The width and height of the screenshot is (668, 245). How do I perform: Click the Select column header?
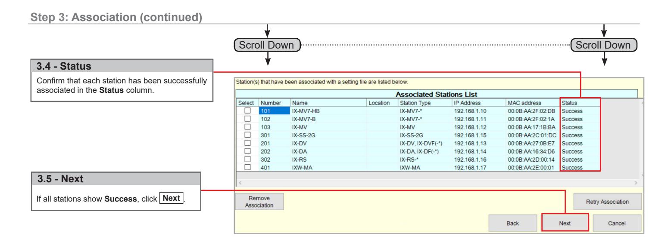point(247,103)
